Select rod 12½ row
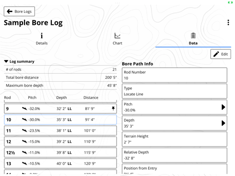Image resolution: width=235 pixels, height=176 pixels. [x=60, y=153]
